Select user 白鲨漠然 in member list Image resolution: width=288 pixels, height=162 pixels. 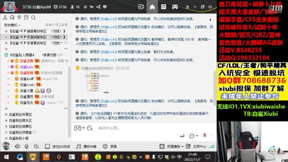(26, 96)
